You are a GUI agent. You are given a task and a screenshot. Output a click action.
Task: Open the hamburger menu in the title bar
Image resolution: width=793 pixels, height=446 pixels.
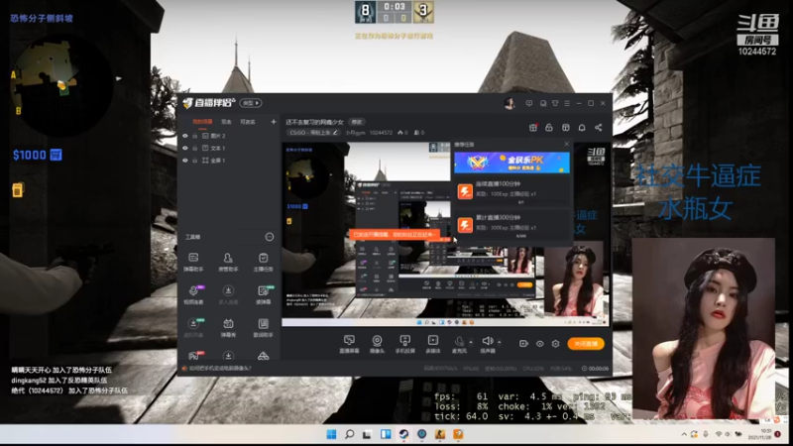(567, 103)
